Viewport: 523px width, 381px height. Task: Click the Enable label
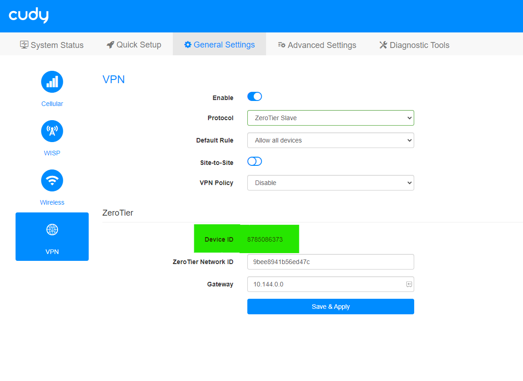[x=223, y=98]
